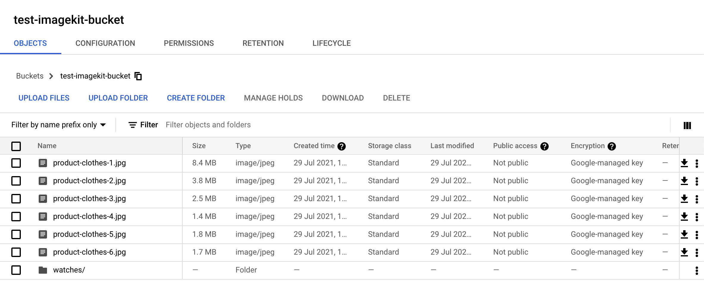Open more actions menu for watches/ folder
This screenshot has height=282, width=704.
[x=697, y=270]
